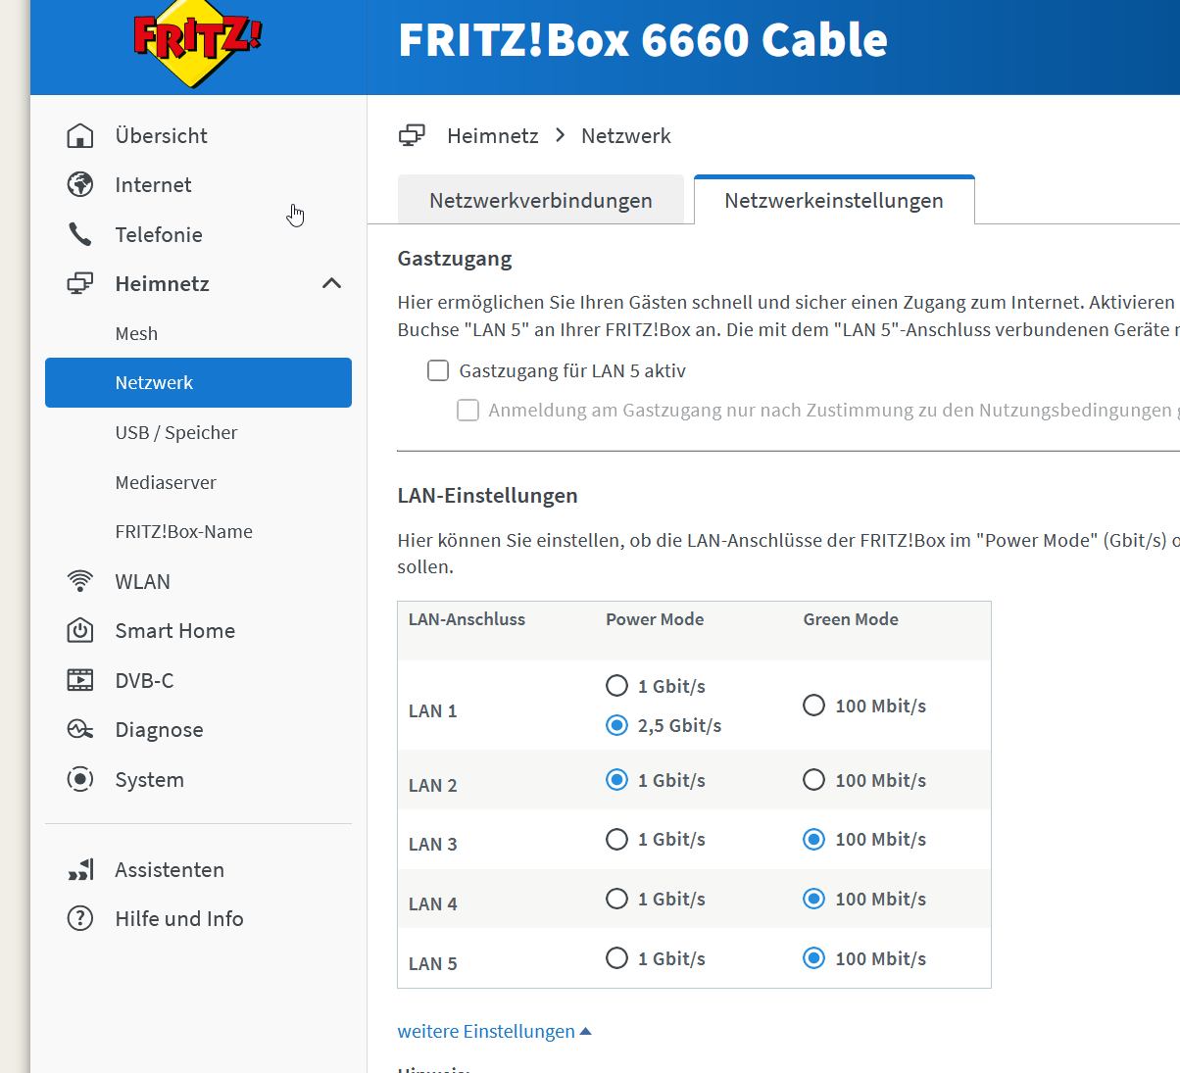Collapse the Heimnetz menu chevron
The height and width of the screenshot is (1073, 1180).
(x=332, y=283)
